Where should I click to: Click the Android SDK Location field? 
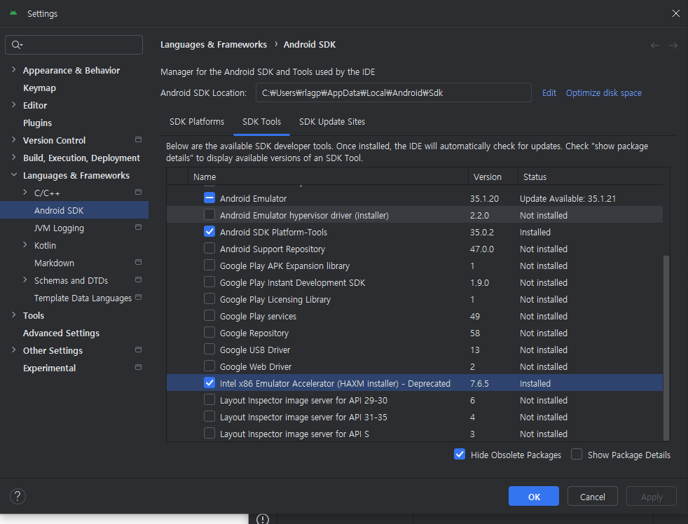[394, 92]
